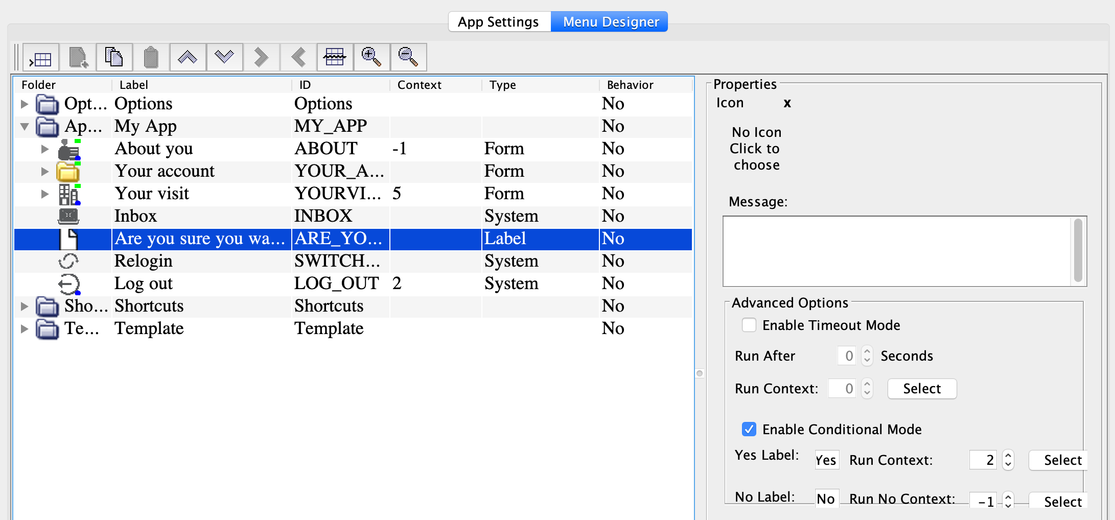Expand the Your visit tree item
Screen dimensions: 1115x520
[45, 194]
